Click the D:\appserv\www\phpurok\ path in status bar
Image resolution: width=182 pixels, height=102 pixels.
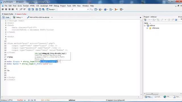pyautogui.click(x=115, y=100)
